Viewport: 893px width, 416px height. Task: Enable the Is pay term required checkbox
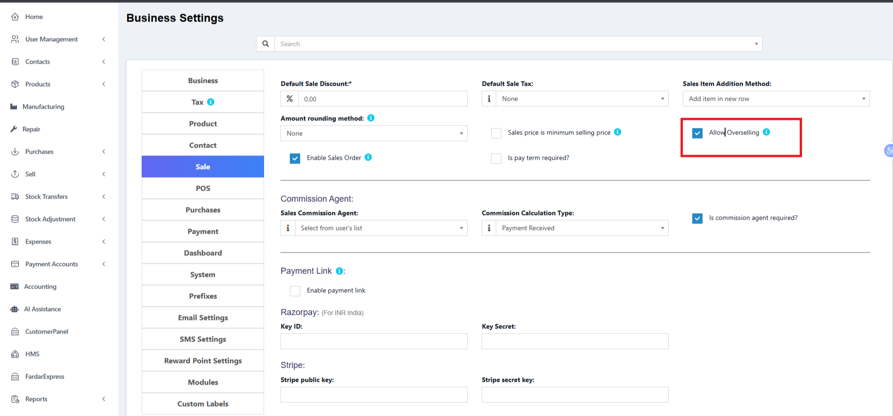(x=496, y=158)
